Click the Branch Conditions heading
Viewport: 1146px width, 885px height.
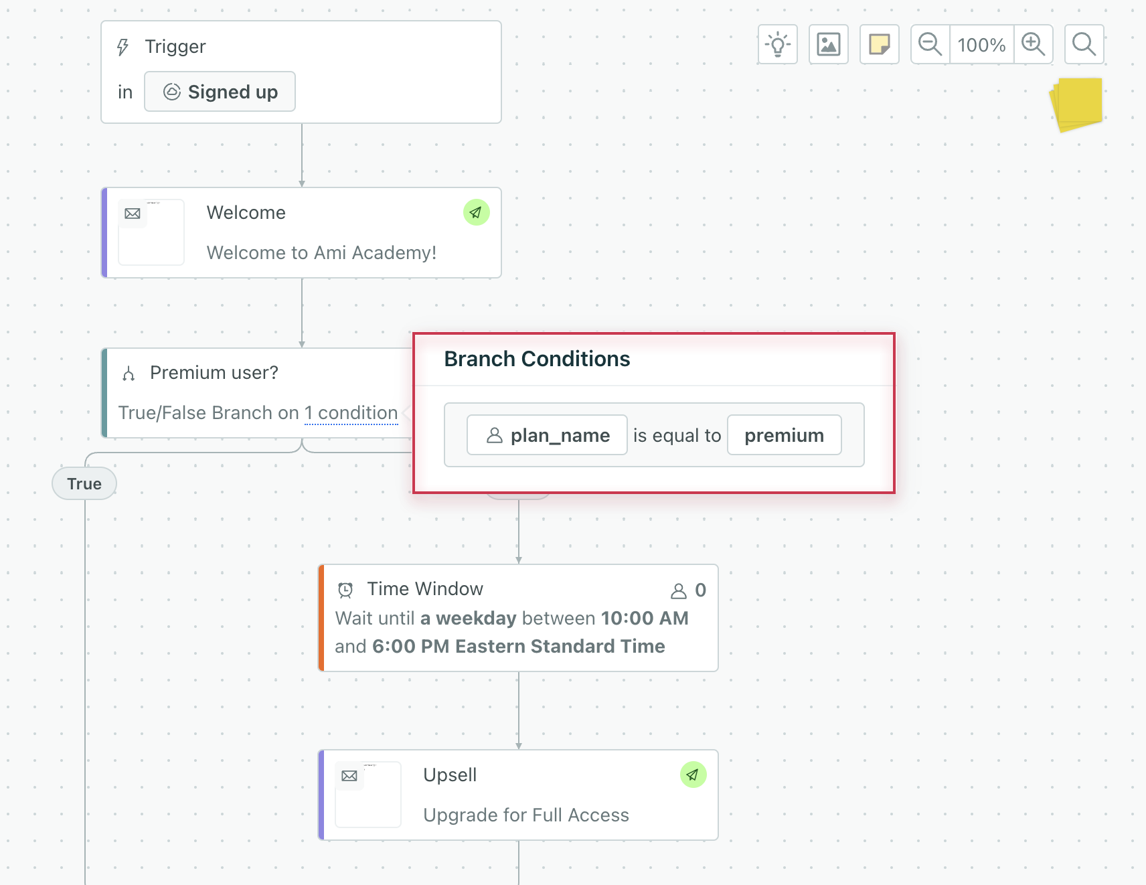point(537,359)
